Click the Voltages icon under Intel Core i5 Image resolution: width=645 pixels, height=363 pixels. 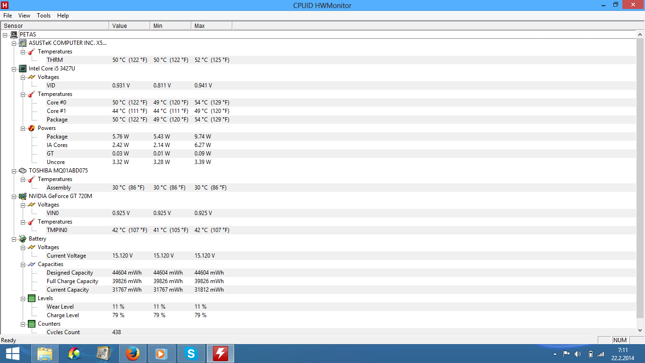pos(32,77)
